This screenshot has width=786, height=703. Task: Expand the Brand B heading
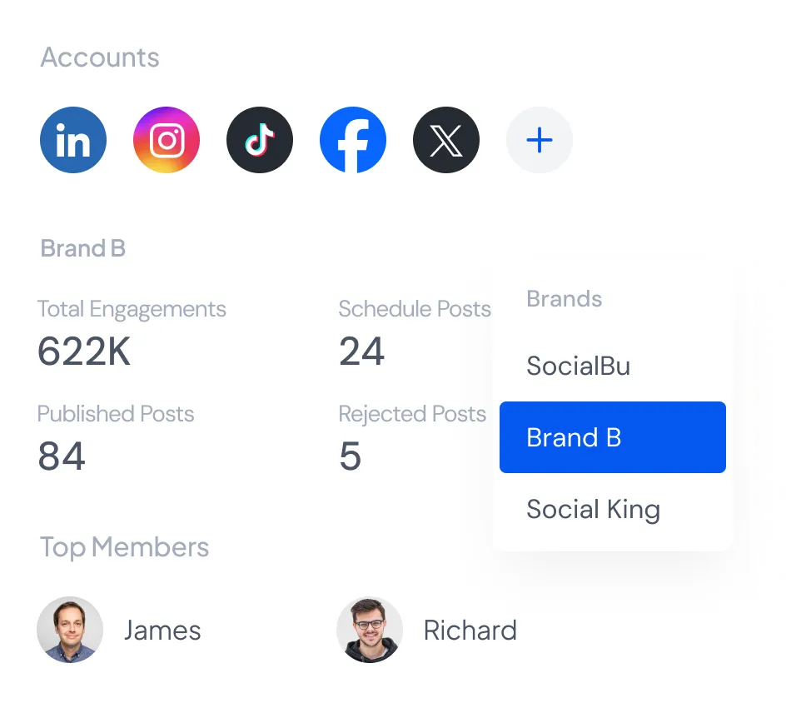pyautogui.click(x=82, y=247)
